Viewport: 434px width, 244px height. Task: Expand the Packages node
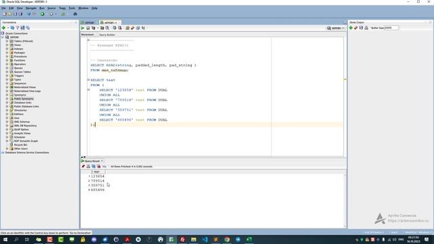(7, 53)
